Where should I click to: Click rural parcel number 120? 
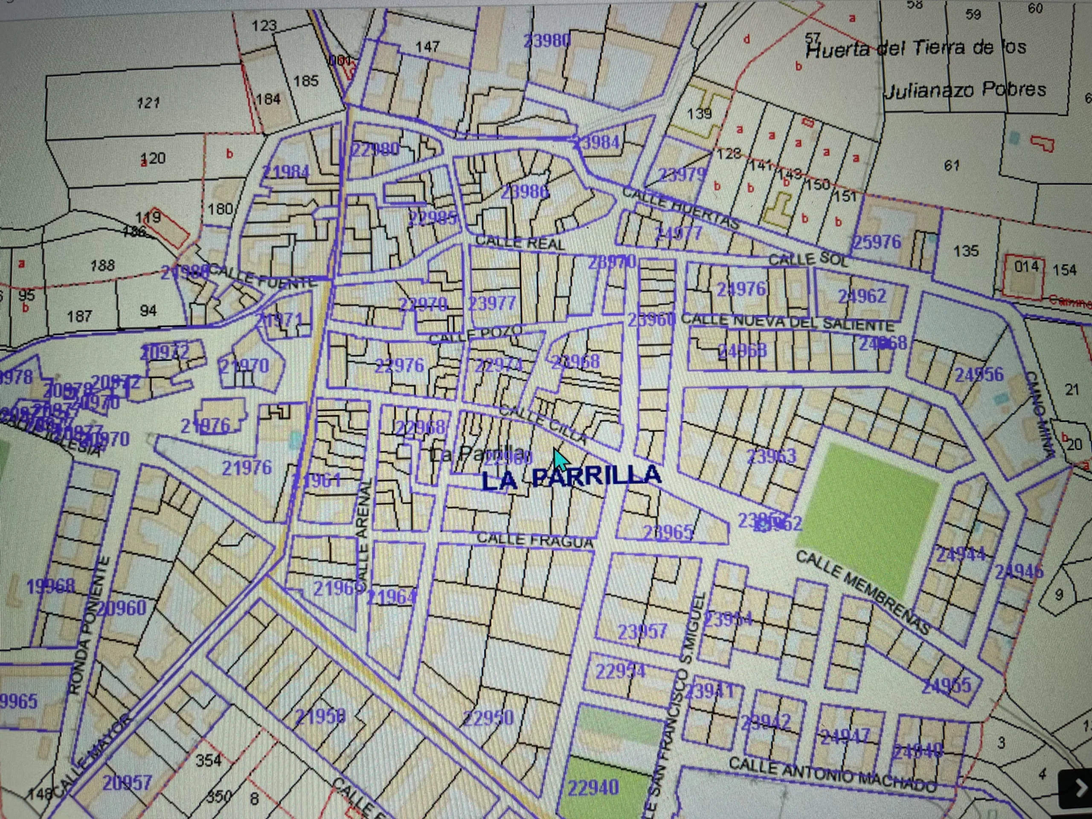click(x=153, y=159)
